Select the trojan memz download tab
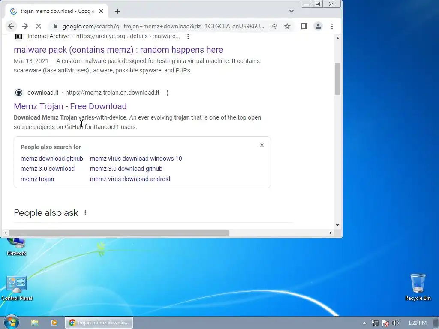 coord(57,11)
